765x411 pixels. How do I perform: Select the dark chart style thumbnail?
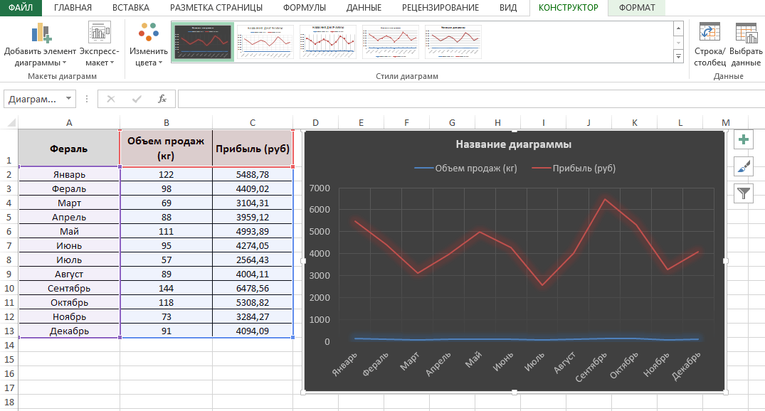(x=203, y=42)
